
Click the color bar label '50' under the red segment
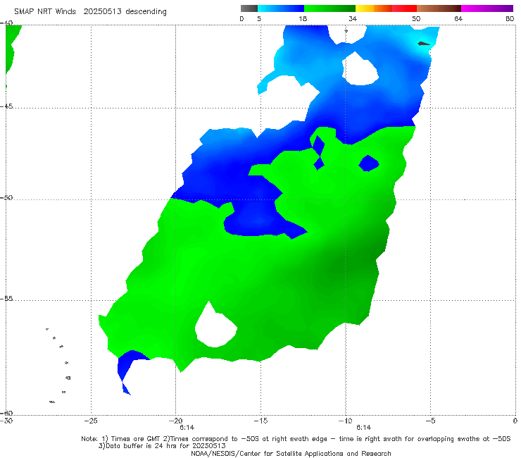point(416,18)
